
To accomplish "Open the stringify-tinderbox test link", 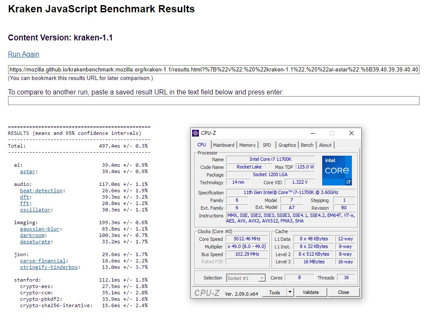I will (x=49, y=267).
